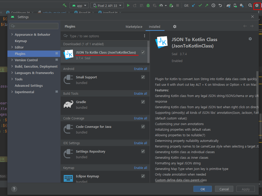Viewport: 262px width, 196px height.
Task: Expand the Editor settings node
Action: click(x=12, y=47)
